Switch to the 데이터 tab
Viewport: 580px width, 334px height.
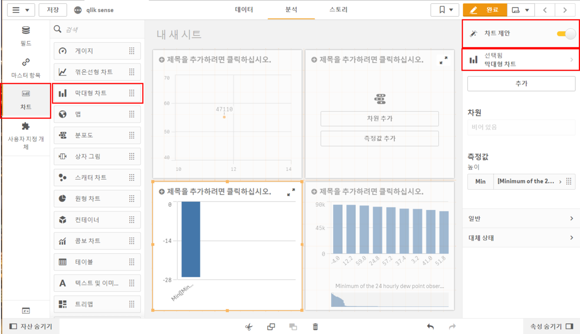point(244,10)
